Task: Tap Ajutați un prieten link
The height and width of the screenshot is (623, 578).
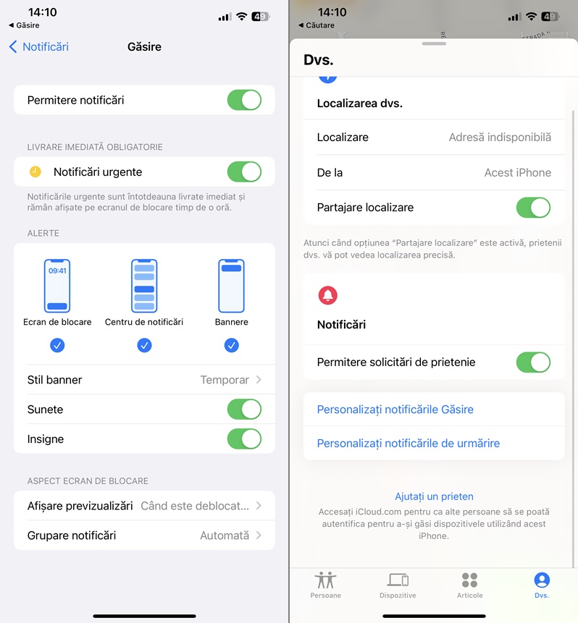Action: 434,496
